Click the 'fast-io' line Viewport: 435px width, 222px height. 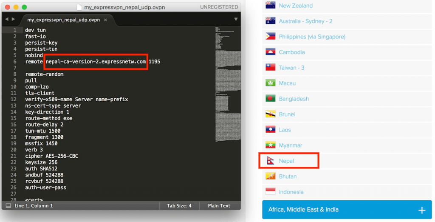(36, 37)
